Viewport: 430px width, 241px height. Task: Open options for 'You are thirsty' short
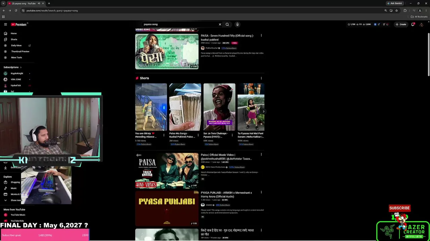tap(164, 135)
